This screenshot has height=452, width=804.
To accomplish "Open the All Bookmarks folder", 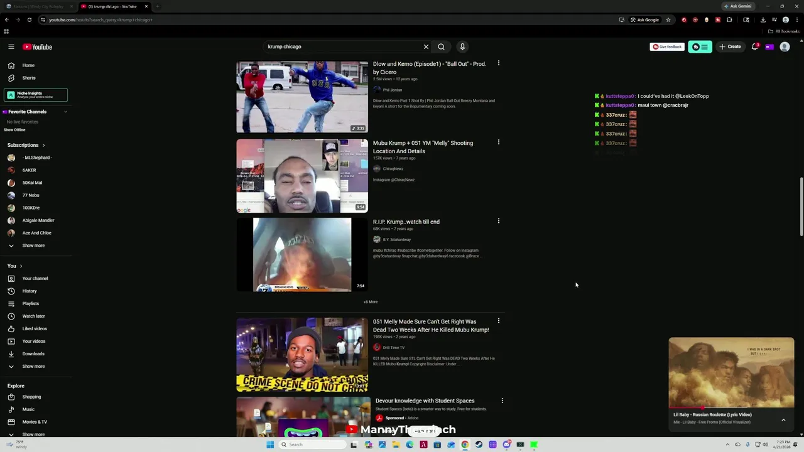I will 784,31.
